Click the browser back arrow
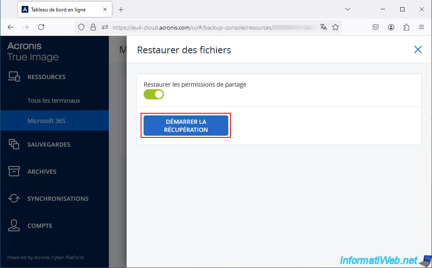The image size is (432, 268). pos(11,27)
